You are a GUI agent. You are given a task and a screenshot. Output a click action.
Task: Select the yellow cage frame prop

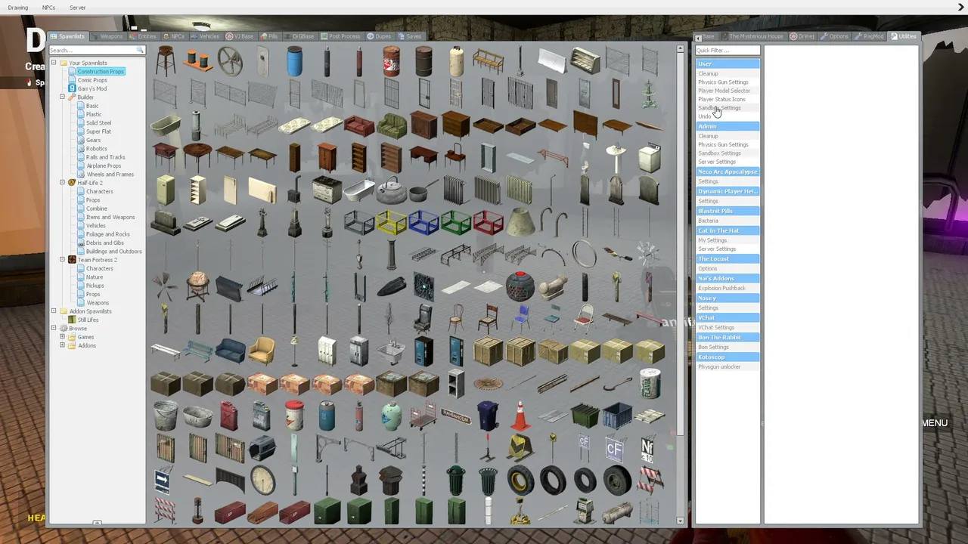(x=391, y=222)
